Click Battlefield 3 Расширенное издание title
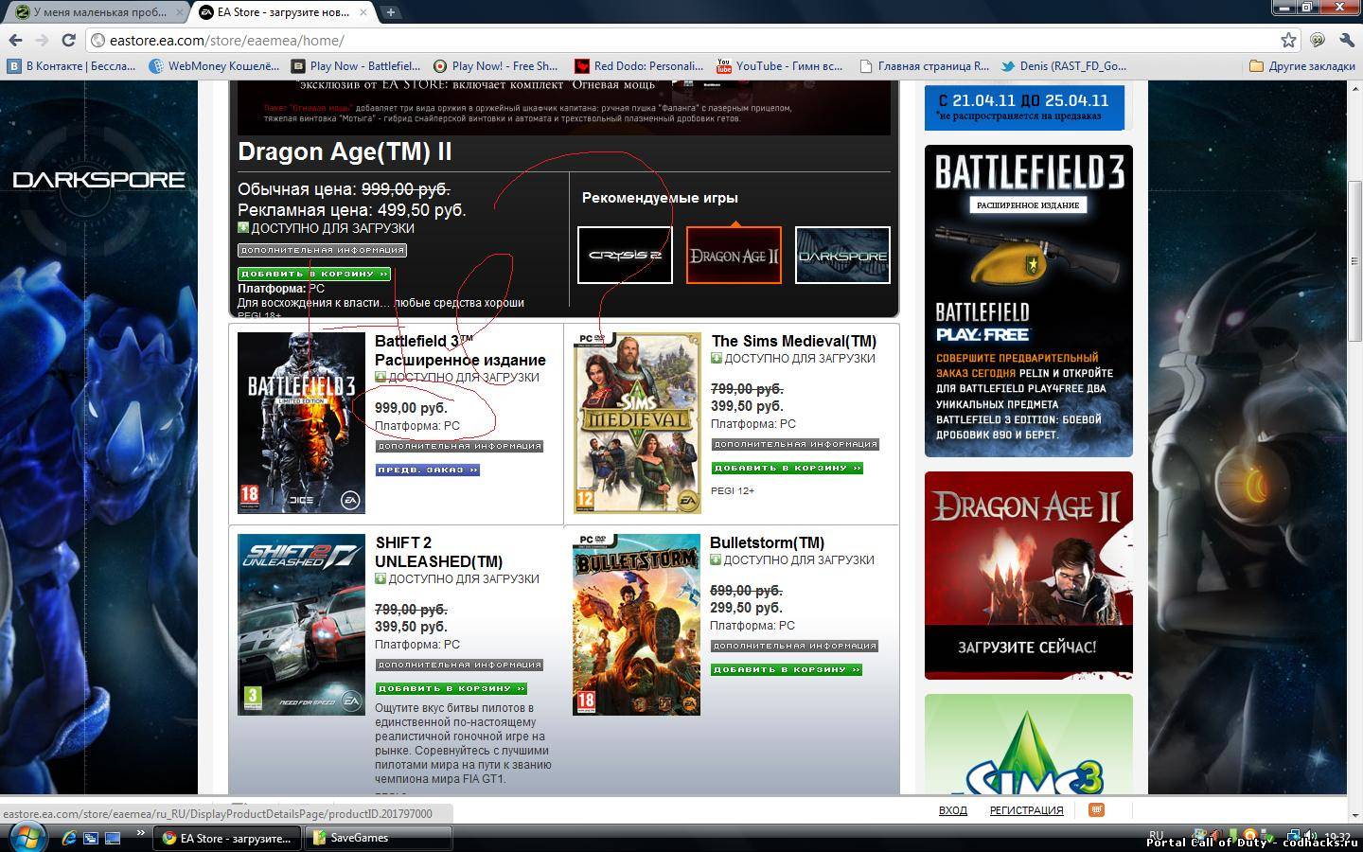The image size is (1363, 852). [460, 350]
